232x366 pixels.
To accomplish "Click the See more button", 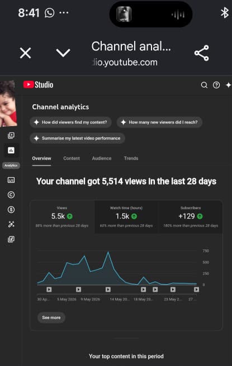I will 51,317.
